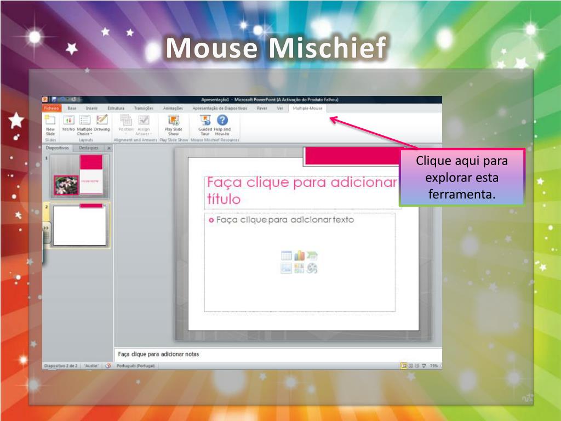Click the notes area 'Faça clique para adicionar notas'

pyautogui.click(x=278, y=354)
